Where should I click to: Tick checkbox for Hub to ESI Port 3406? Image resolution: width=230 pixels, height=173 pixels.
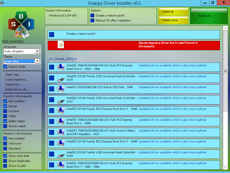pos(52,89)
